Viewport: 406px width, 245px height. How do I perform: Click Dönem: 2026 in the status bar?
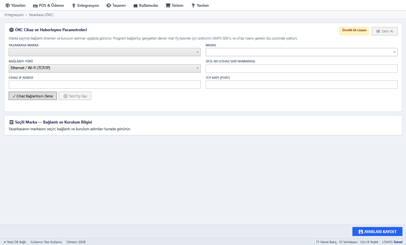pyautogui.click(x=76, y=242)
